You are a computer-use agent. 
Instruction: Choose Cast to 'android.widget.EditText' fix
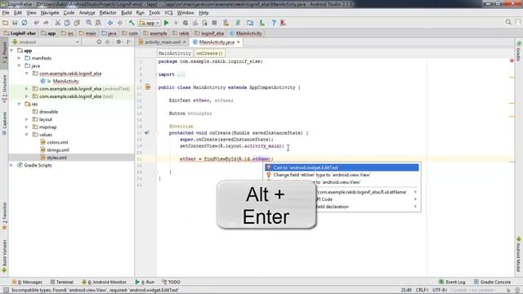tap(342, 167)
